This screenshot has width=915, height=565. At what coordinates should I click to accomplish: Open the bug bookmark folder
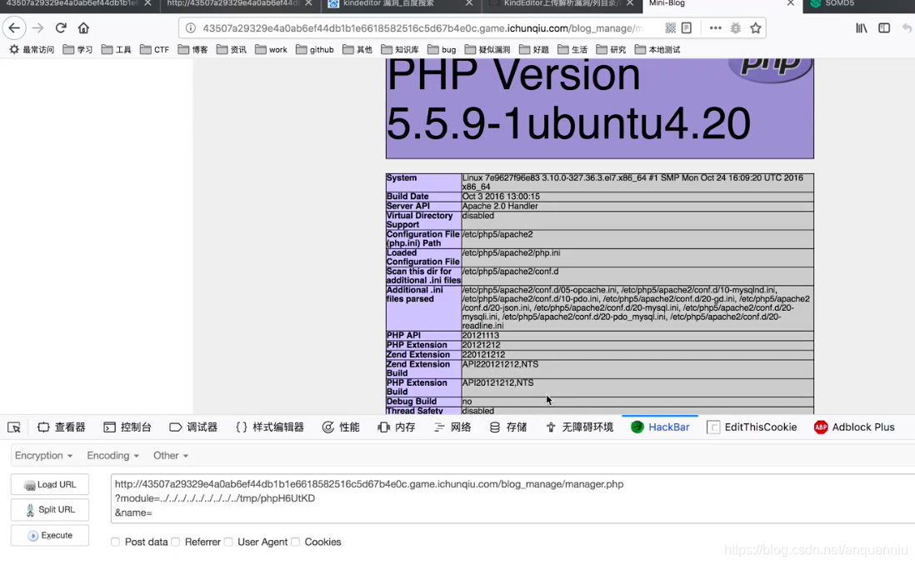coord(441,50)
